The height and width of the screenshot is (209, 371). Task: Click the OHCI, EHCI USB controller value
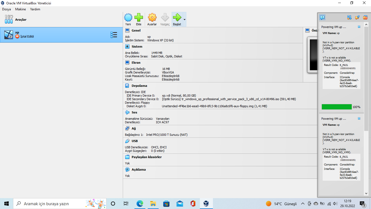(159, 147)
